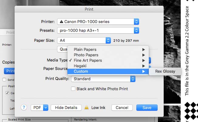Viewport: 198px width, 122px height.
Task: Click the Paper Source label
Action: (56, 69)
